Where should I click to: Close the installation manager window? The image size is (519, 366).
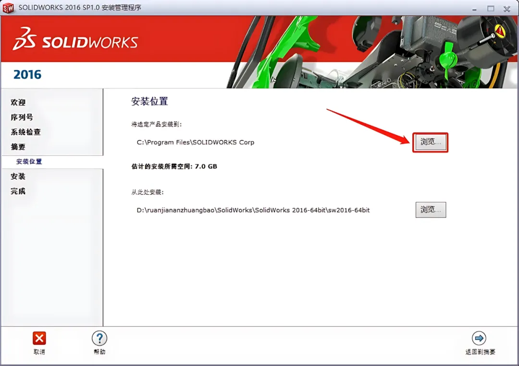click(507, 9)
